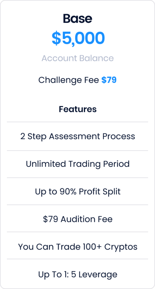
Task: Select the blue $79 challenge fee price
Action: (109, 80)
